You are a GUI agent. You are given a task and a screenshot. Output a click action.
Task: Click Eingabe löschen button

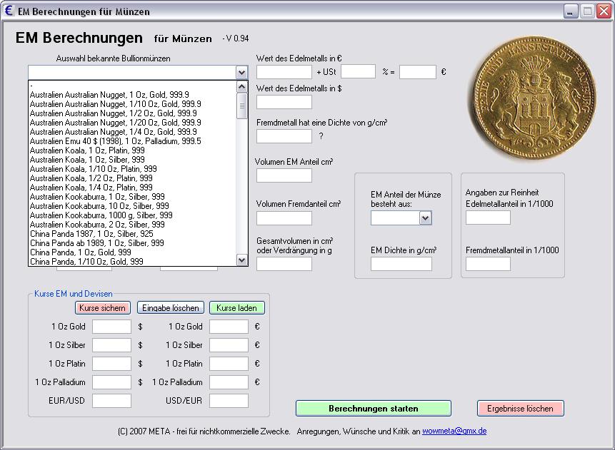[x=170, y=308]
